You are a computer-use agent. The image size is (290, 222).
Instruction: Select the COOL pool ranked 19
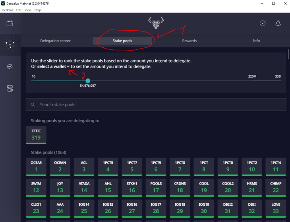click(204, 187)
